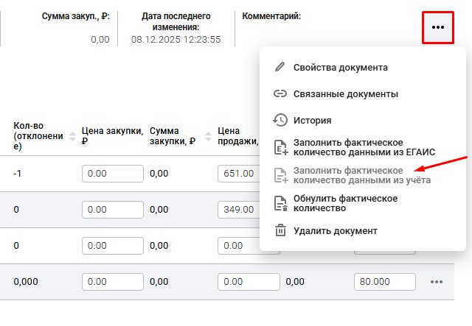Viewport: 472px width, 326px height.
Task: Click the ЕГАИС document-plus icon
Action: click(x=280, y=147)
